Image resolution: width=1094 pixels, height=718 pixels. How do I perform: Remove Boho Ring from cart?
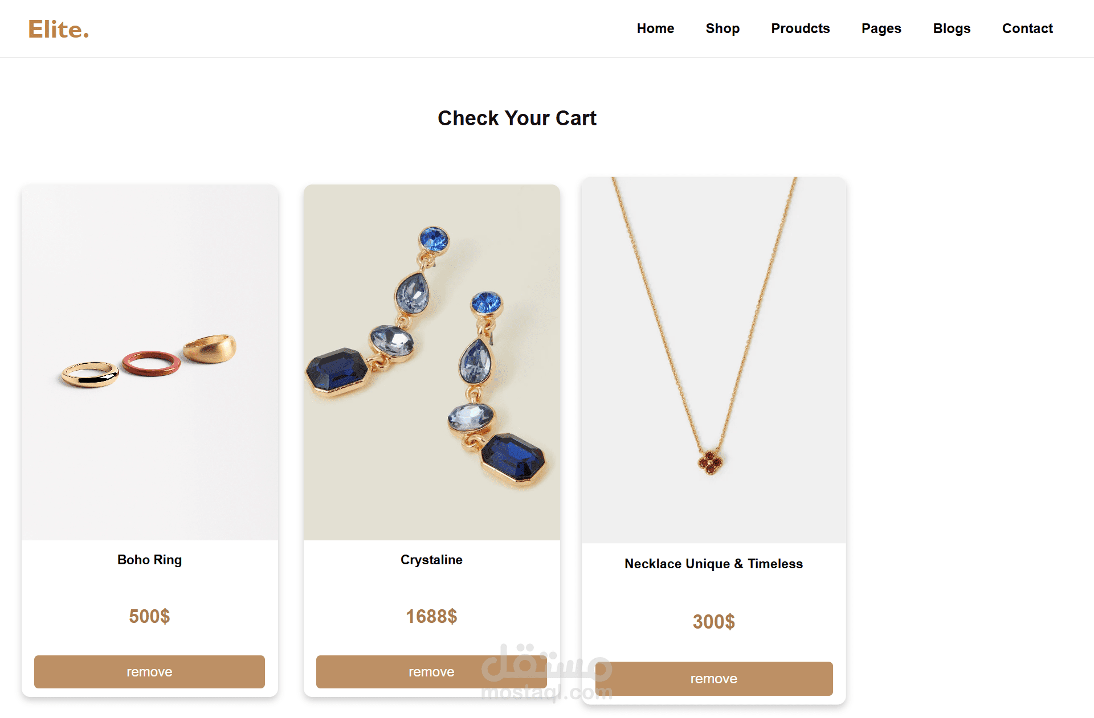pos(149,672)
